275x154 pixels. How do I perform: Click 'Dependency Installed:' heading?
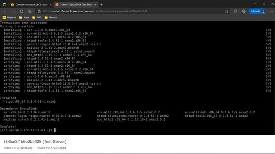(19, 109)
